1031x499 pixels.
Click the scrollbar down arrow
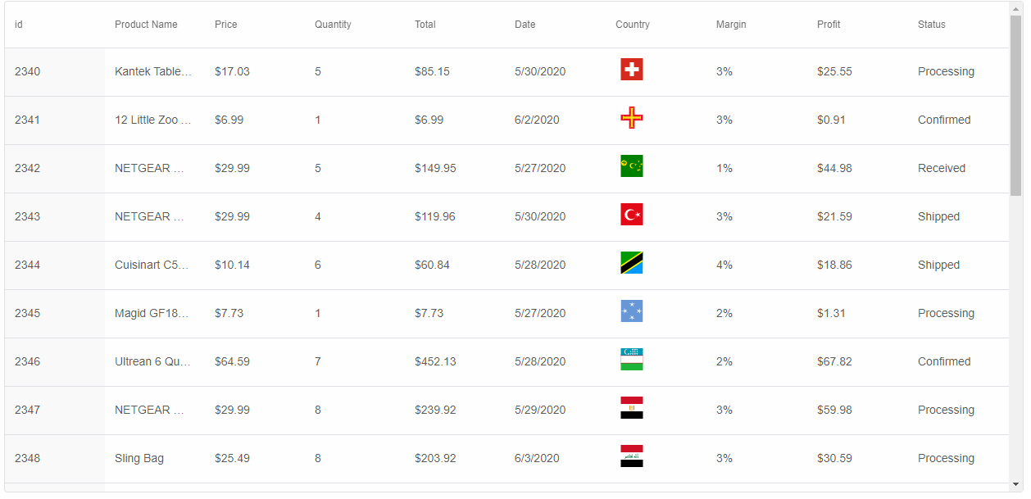pos(1016,484)
